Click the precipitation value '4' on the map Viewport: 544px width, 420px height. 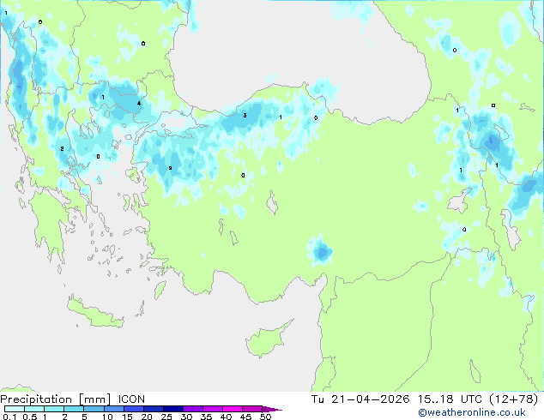coord(139,103)
